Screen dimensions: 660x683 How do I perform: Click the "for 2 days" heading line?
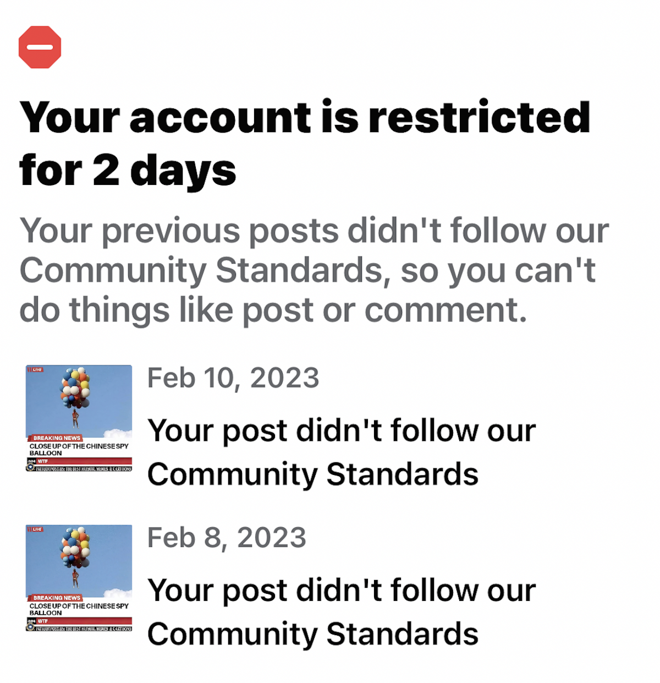pos(128,171)
